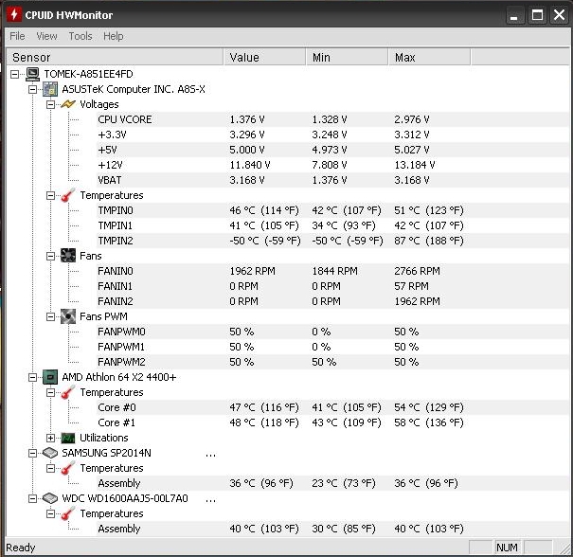Maximize the HWMonitor window
This screenshot has height=557, width=573.
click(537, 15)
